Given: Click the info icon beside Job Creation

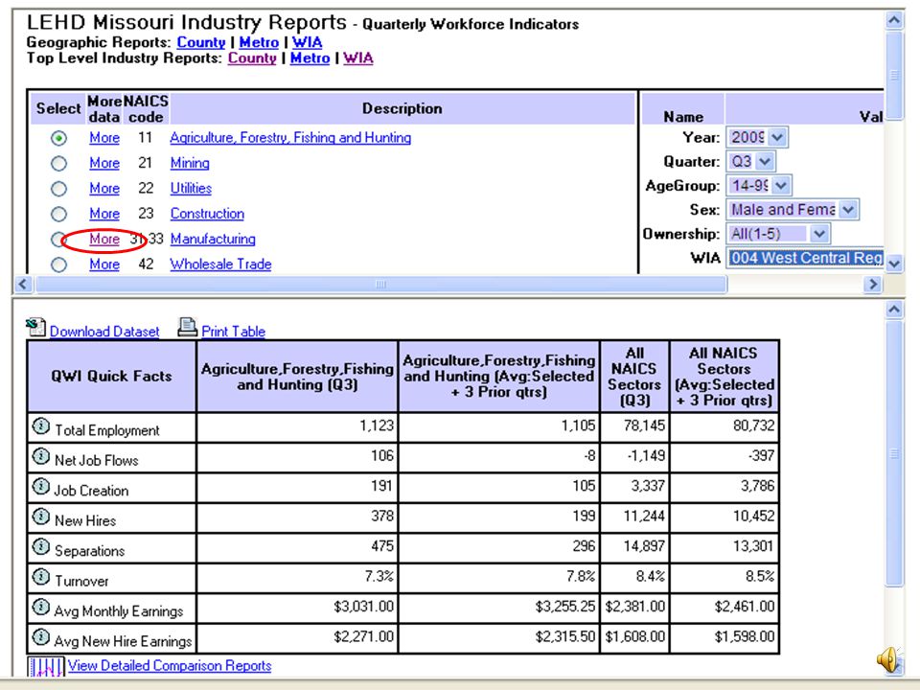Looking at the screenshot, I should 40,487.
